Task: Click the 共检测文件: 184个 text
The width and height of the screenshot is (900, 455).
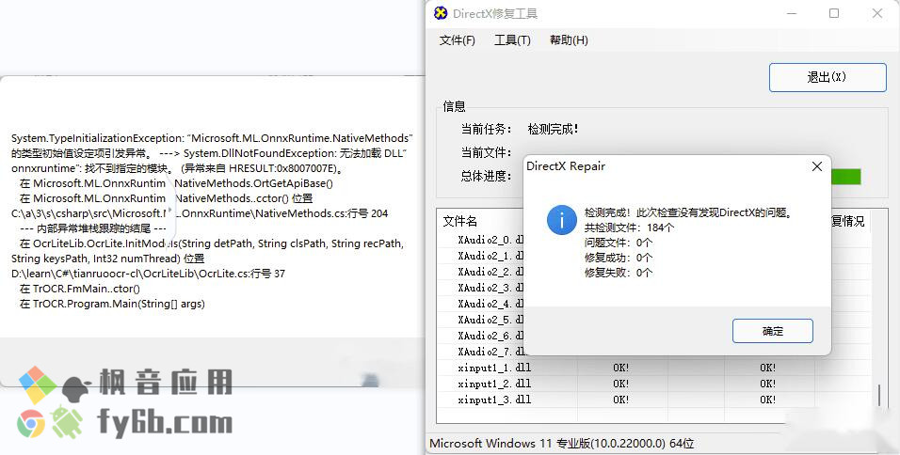Action: point(629,227)
